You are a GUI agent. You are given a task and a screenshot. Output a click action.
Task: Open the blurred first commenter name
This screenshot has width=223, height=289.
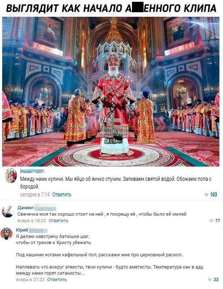click(32, 171)
